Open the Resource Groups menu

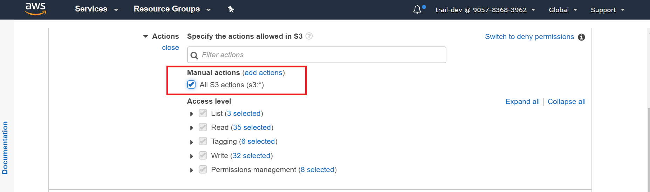tap(172, 9)
